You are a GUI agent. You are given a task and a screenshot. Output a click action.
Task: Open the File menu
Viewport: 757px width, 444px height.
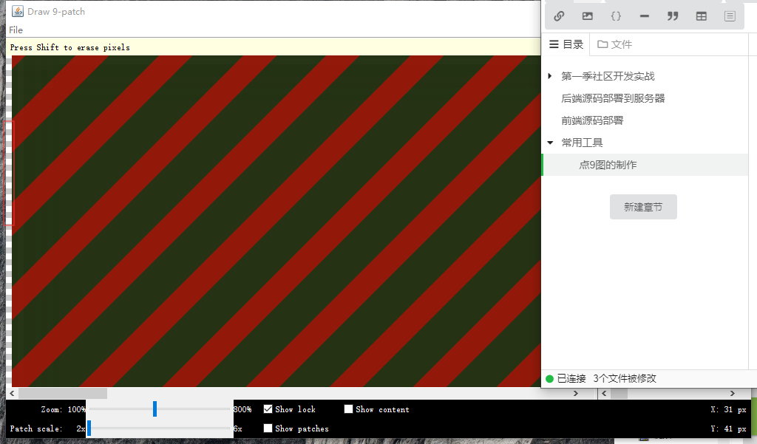pos(16,30)
